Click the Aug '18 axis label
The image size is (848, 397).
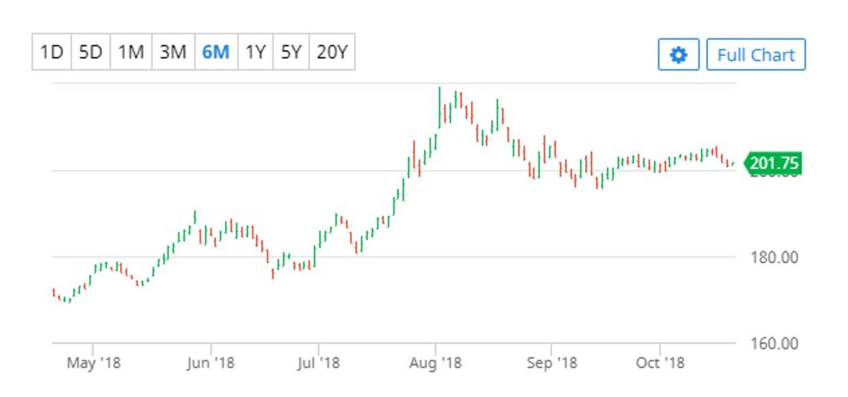pyautogui.click(x=435, y=363)
